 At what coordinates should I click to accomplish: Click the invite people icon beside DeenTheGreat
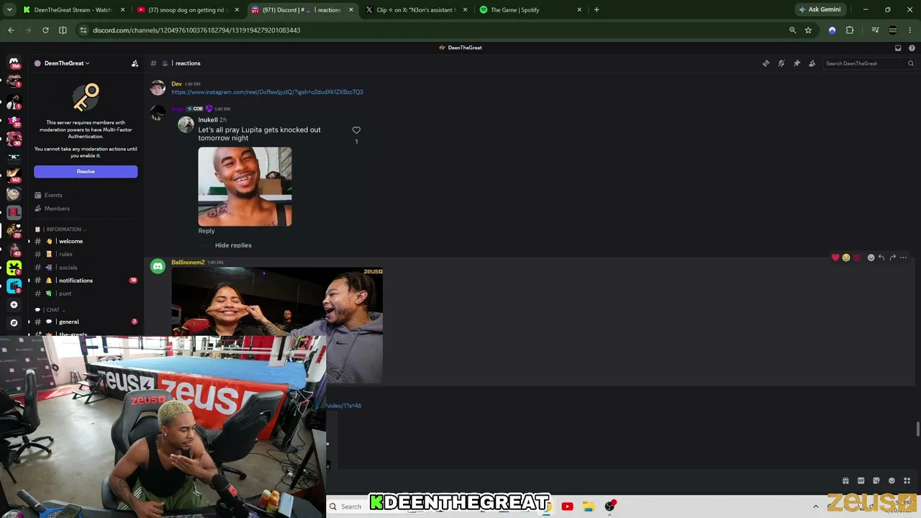(135, 63)
